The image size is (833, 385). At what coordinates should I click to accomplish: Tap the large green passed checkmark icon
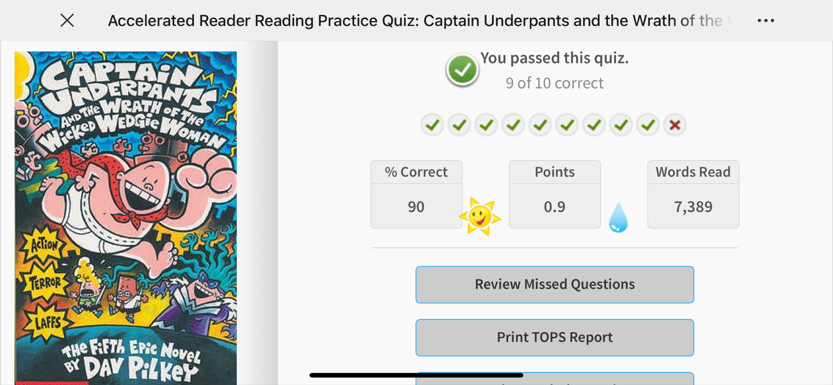tap(462, 70)
